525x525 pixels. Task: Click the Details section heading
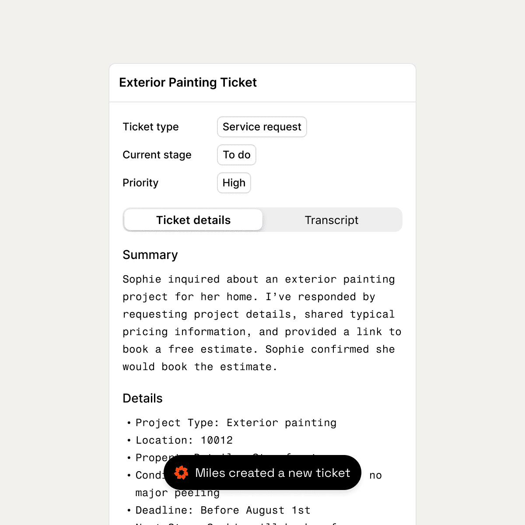point(142,398)
